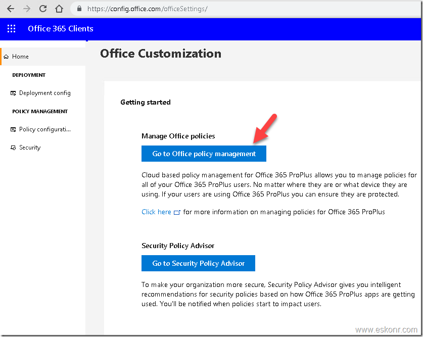This screenshot has height=337, width=423.
Task: Reload the page with refresh icon
Action: tap(43, 9)
